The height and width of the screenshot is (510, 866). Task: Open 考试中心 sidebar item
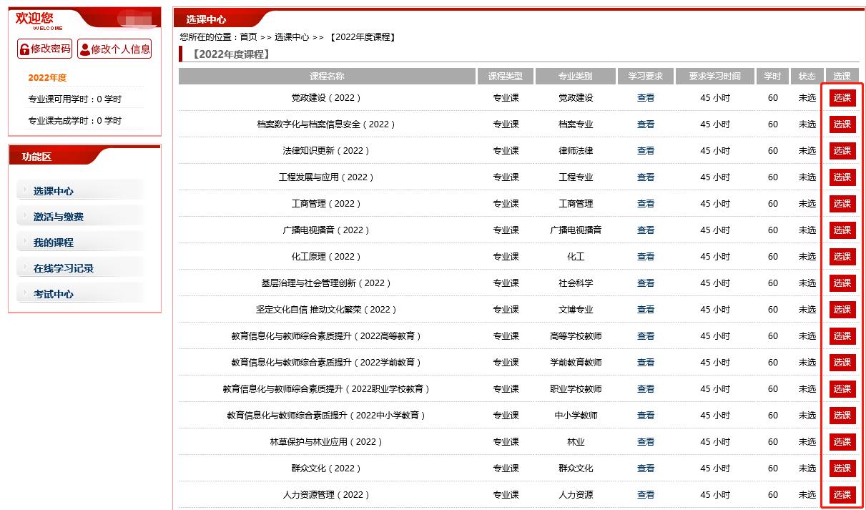54,294
